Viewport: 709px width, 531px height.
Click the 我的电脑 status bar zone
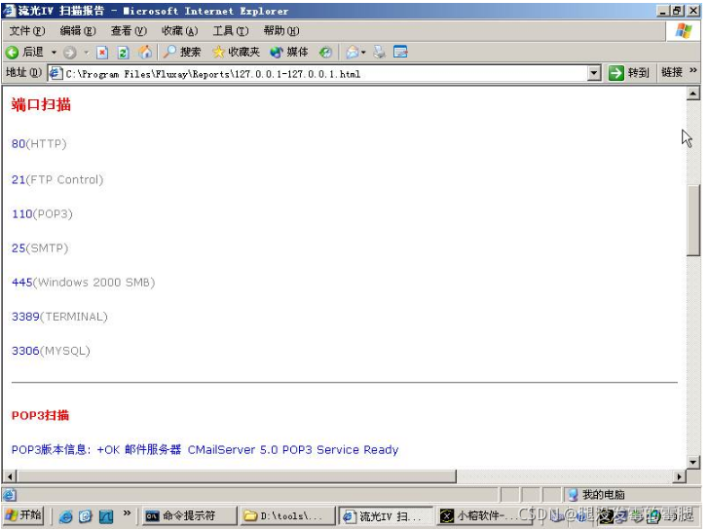[632, 495]
